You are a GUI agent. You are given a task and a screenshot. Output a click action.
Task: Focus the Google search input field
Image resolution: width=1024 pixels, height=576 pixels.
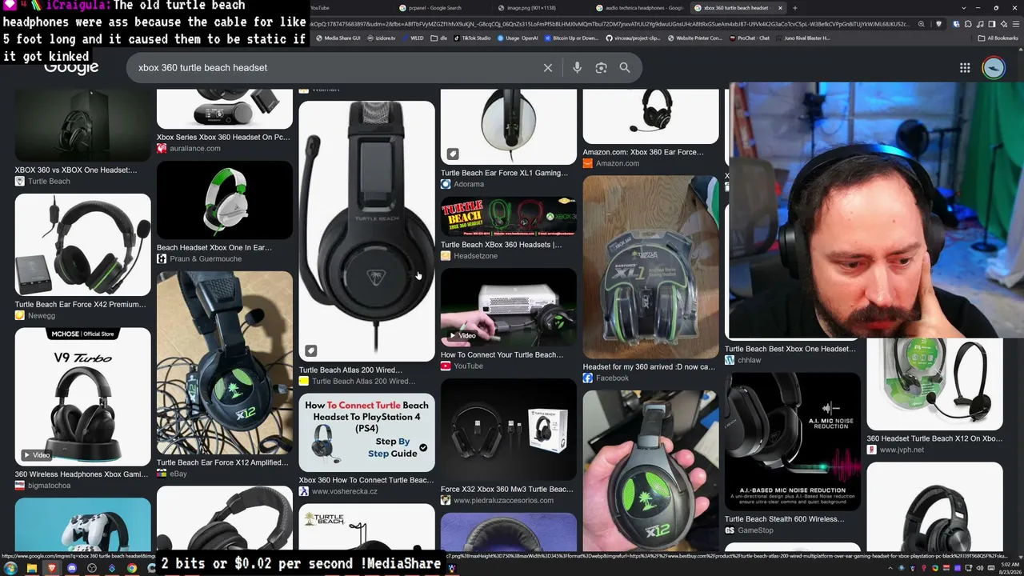tap(336, 68)
